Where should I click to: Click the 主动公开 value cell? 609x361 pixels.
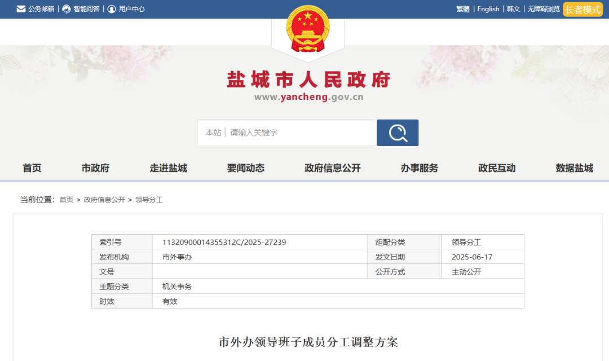(483, 272)
